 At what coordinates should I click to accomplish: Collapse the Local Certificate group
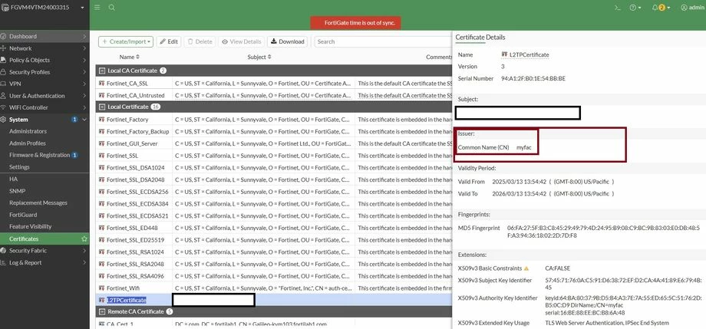(102, 107)
